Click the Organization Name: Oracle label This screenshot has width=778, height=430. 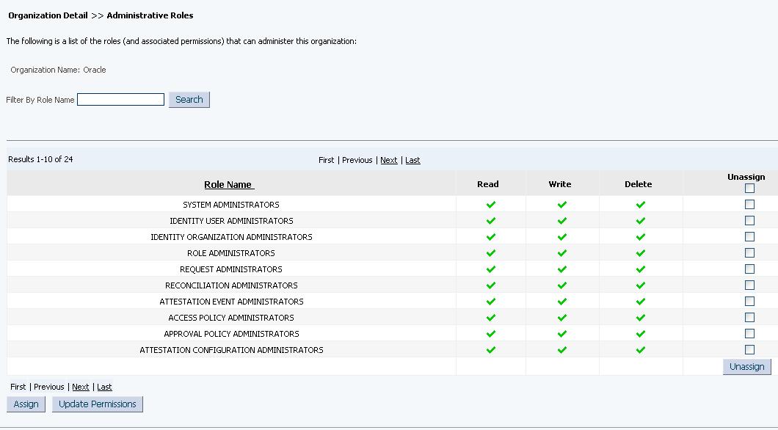(58, 70)
